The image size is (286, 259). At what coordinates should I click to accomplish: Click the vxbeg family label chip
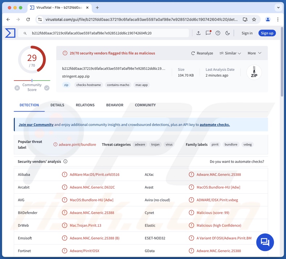248,144
